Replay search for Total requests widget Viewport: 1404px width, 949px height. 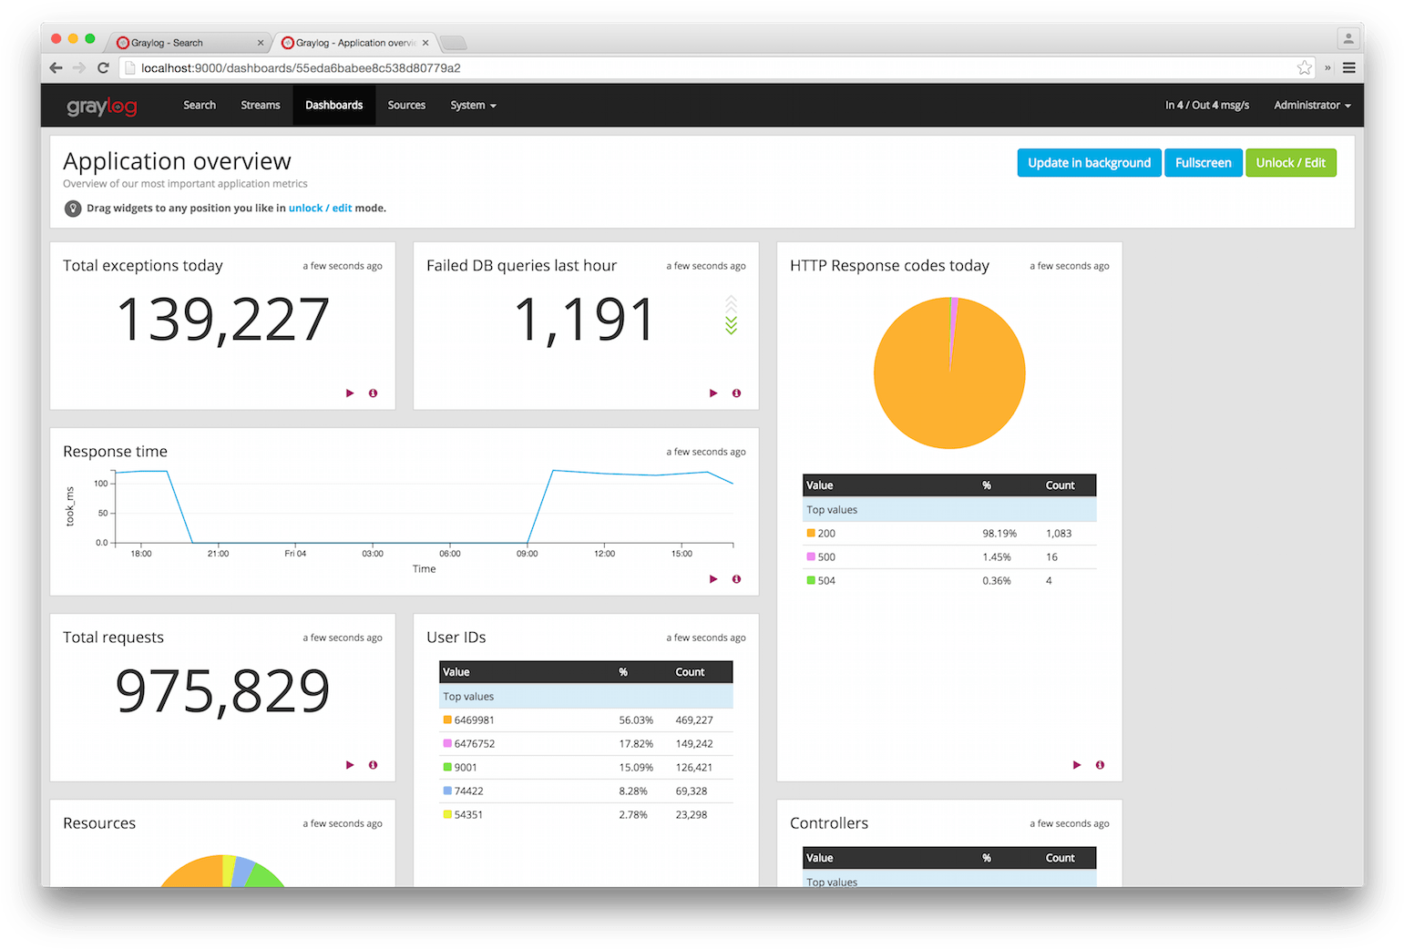[350, 765]
